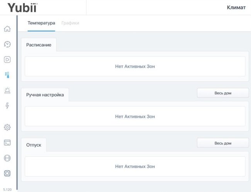Open the Alarm siren icon
This screenshot has height=192, width=251.
point(7,90)
